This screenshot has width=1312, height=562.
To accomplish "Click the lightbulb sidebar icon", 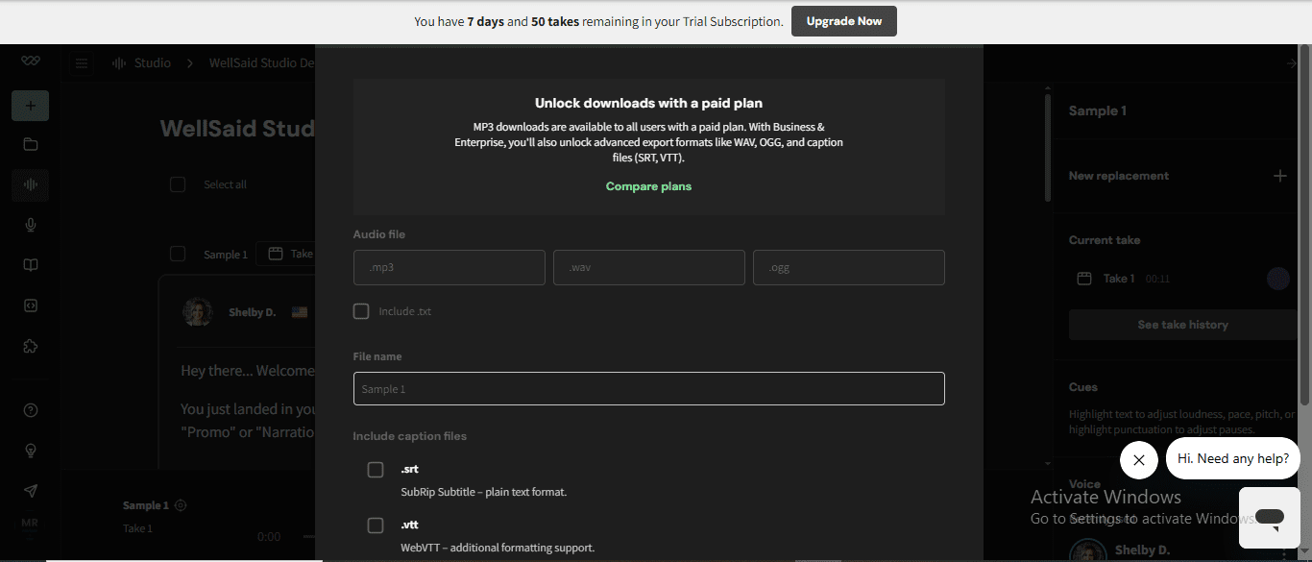I will pyautogui.click(x=31, y=450).
